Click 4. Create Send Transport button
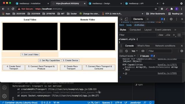Screen dimensions: 185x104 pyautogui.click(x=14, y=68)
